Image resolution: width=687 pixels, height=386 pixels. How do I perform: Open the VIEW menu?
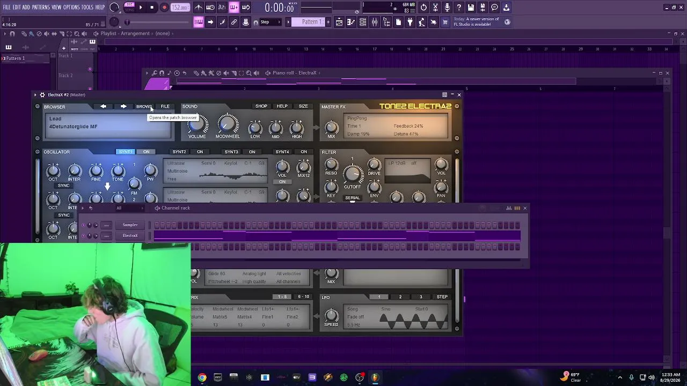click(56, 8)
